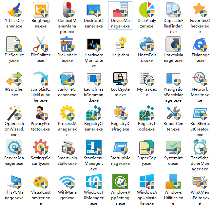Select the DeviceManager.exe file
This screenshot has width=213, height=208.
coord(120,10)
